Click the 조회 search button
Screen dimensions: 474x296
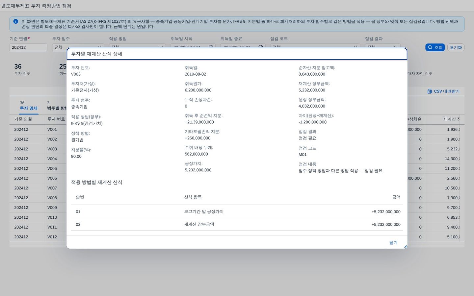pyautogui.click(x=435, y=47)
